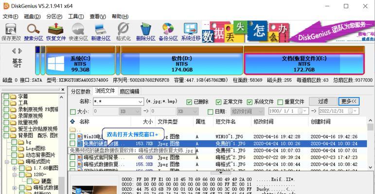
Task: Click the 快速分区 toolbar icon
Action: click(x=78, y=32)
